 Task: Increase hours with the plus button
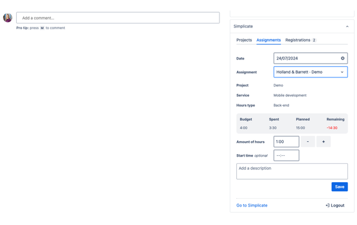tap(323, 142)
